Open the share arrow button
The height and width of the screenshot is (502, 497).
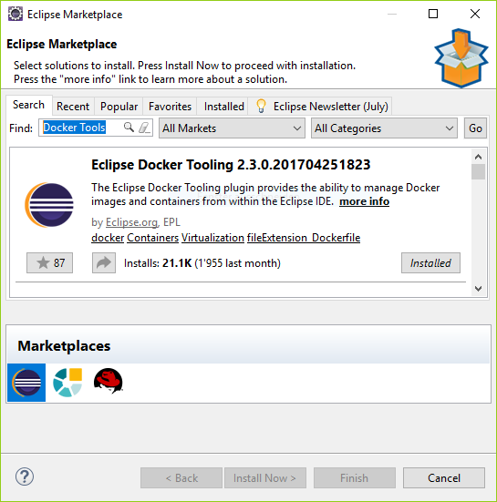pyautogui.click(x=104, y=263)
